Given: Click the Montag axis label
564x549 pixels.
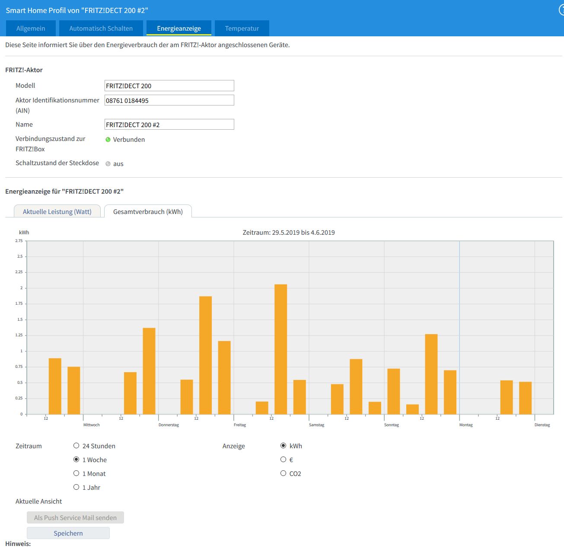Looking at the screenshot, I should click(x=466, y=425).
